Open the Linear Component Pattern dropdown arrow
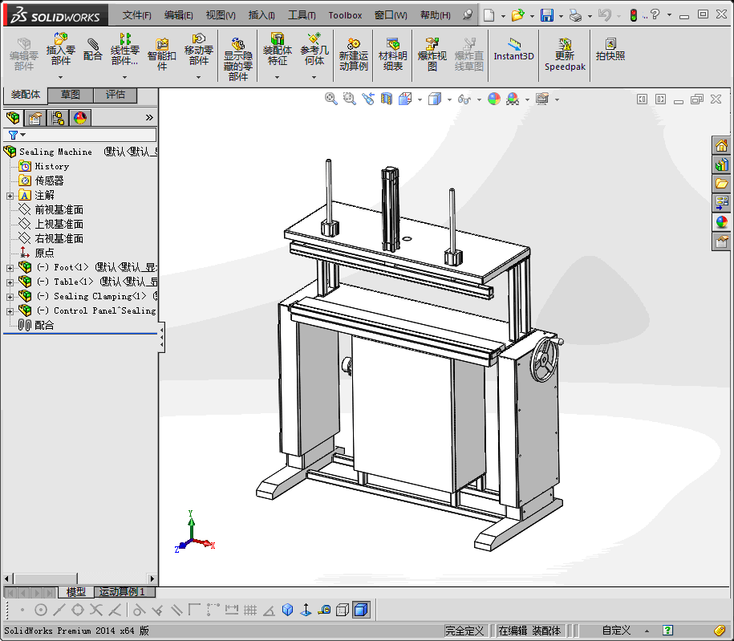This screenshot has height=641, width=734. (124, 78)
